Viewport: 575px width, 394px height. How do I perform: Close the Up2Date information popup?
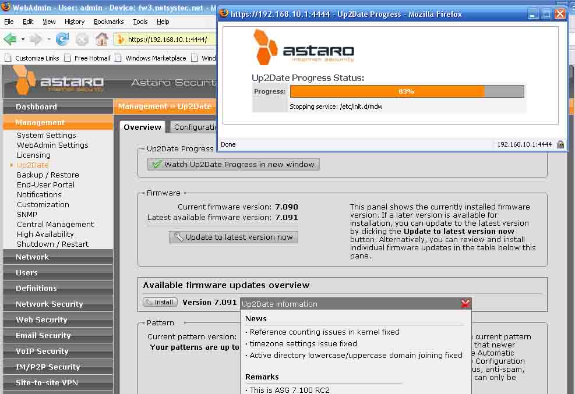[x=465, y=304]
